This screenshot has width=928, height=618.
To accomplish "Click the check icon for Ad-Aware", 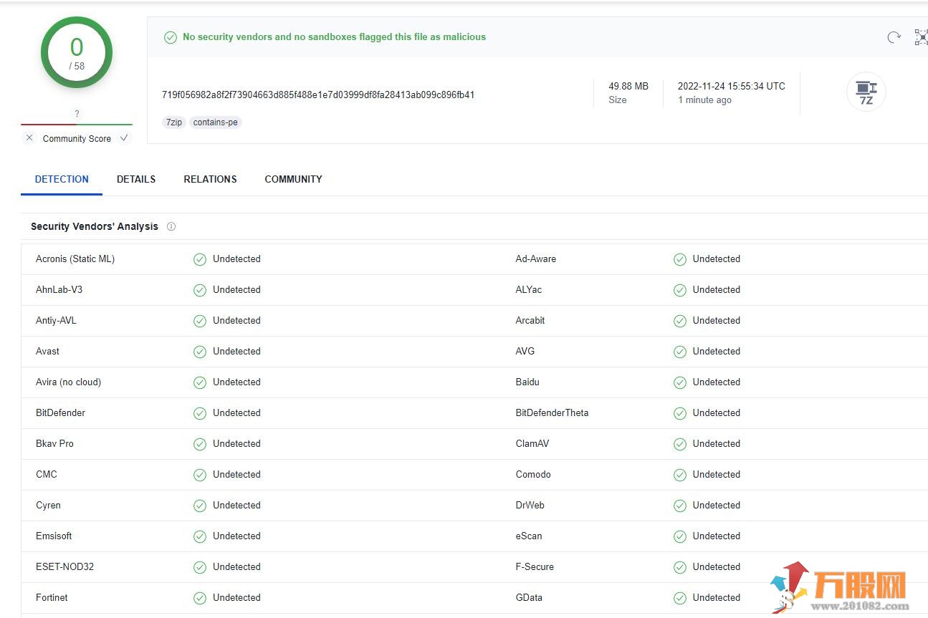I will click(x=680, y=259).
